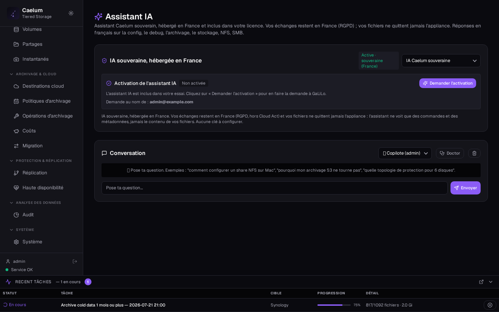Click '817/1092 fichiers · 2.0 Gi' detail
The image size is (499, 312).
click(389, 305)
